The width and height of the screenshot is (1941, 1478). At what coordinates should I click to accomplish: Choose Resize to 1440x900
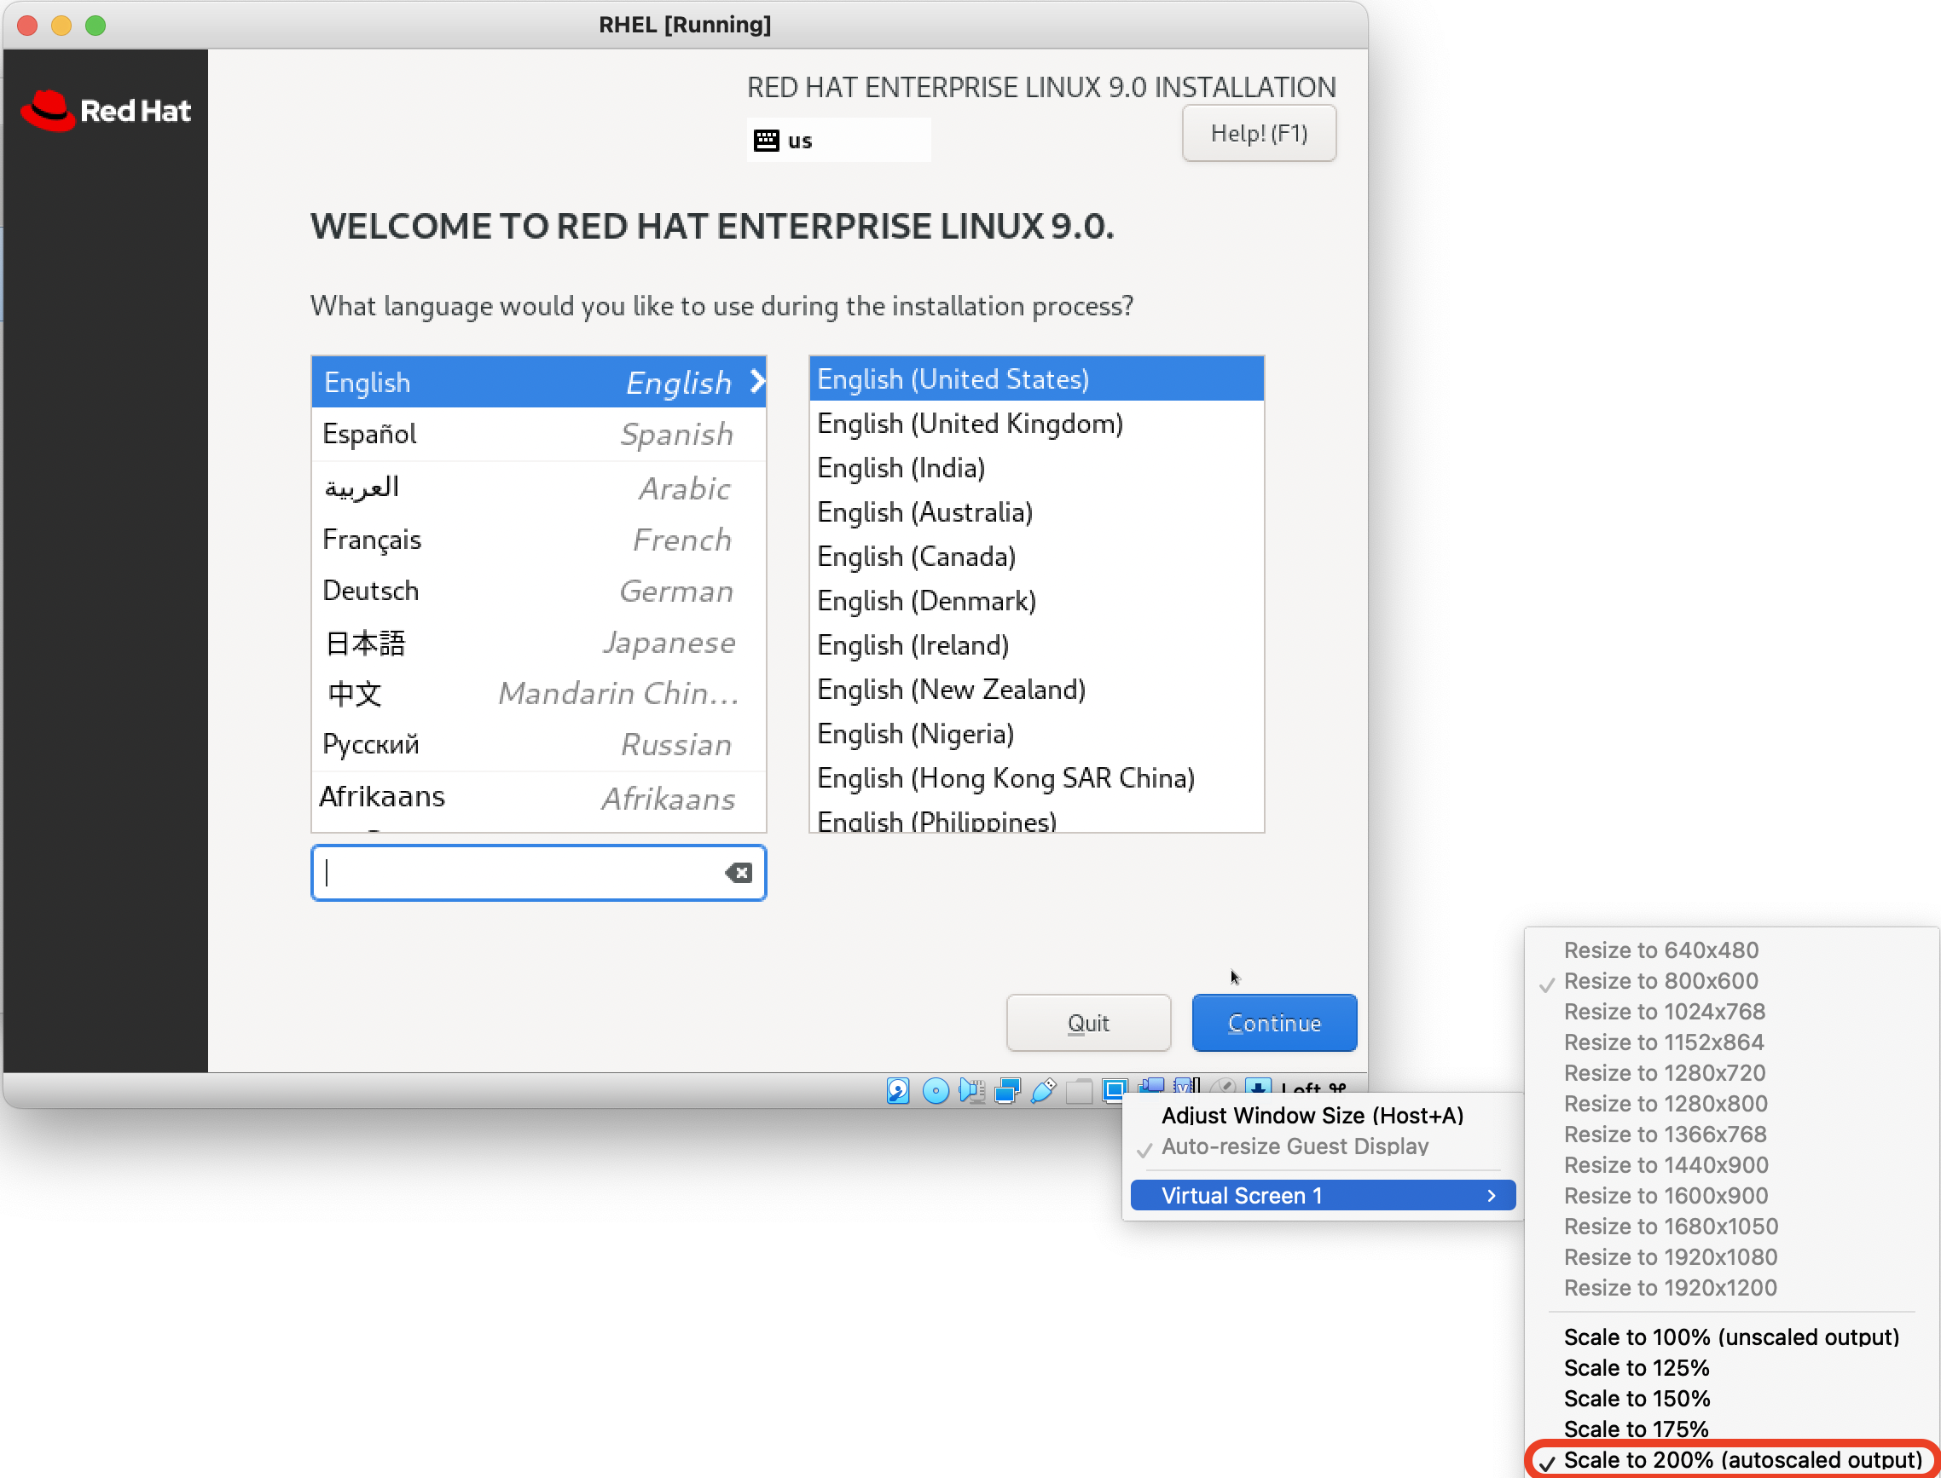tap(1666, 1165)
